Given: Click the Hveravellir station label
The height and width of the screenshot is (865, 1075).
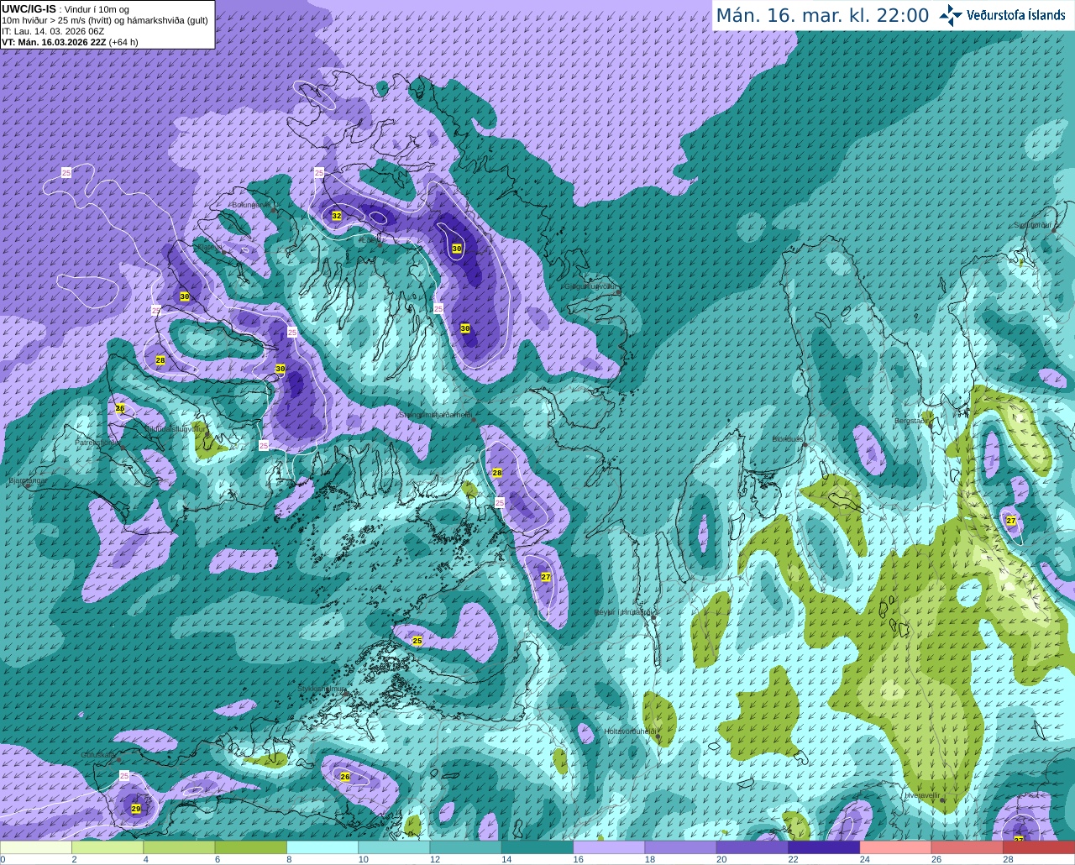Looking at the screenshot, I should click(x=922, y=794).
